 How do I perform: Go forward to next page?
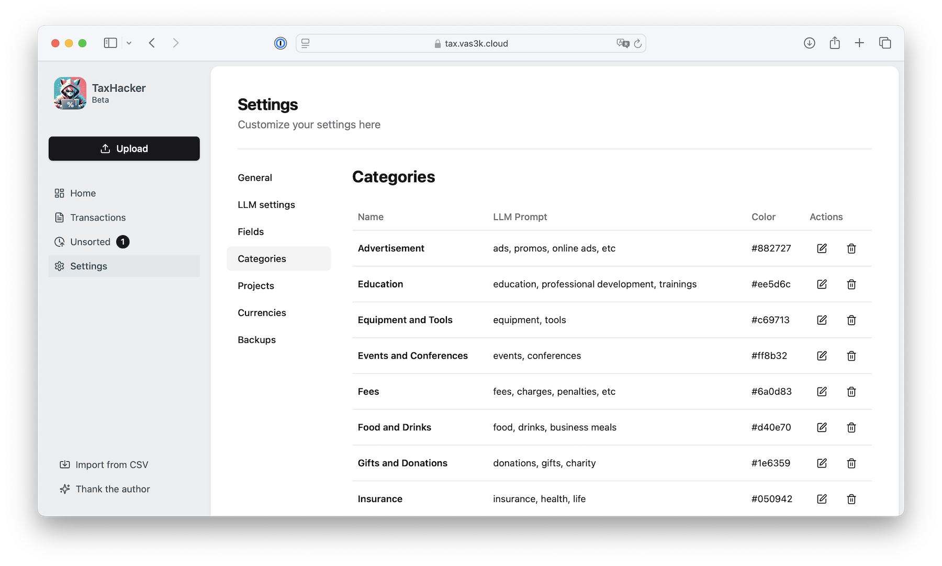tap(176, 43)
